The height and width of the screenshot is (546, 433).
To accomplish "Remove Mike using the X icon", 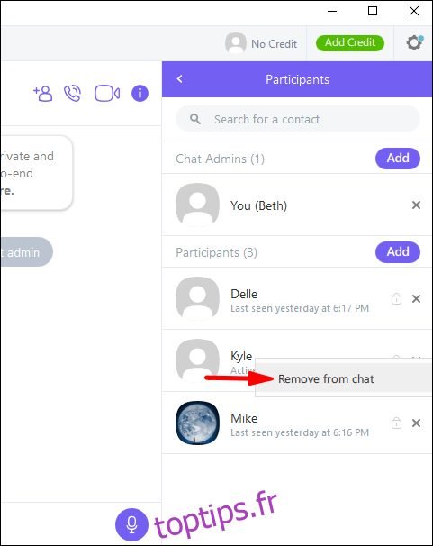I will (x=416, y=423).
